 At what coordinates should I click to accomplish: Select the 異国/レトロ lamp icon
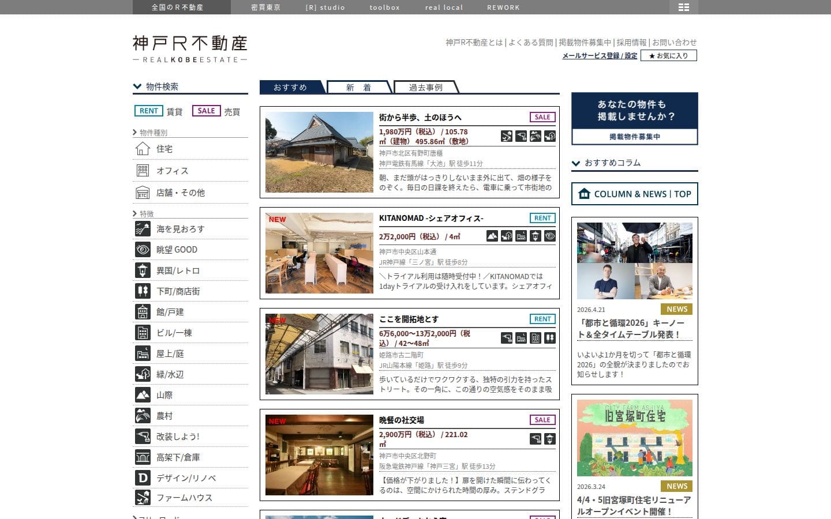click(143, 270)
